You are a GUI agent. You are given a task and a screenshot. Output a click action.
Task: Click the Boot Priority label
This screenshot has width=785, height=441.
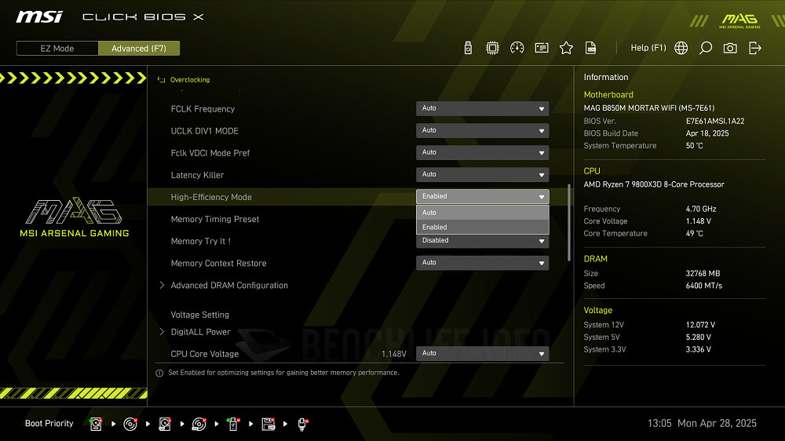[49, 424]
